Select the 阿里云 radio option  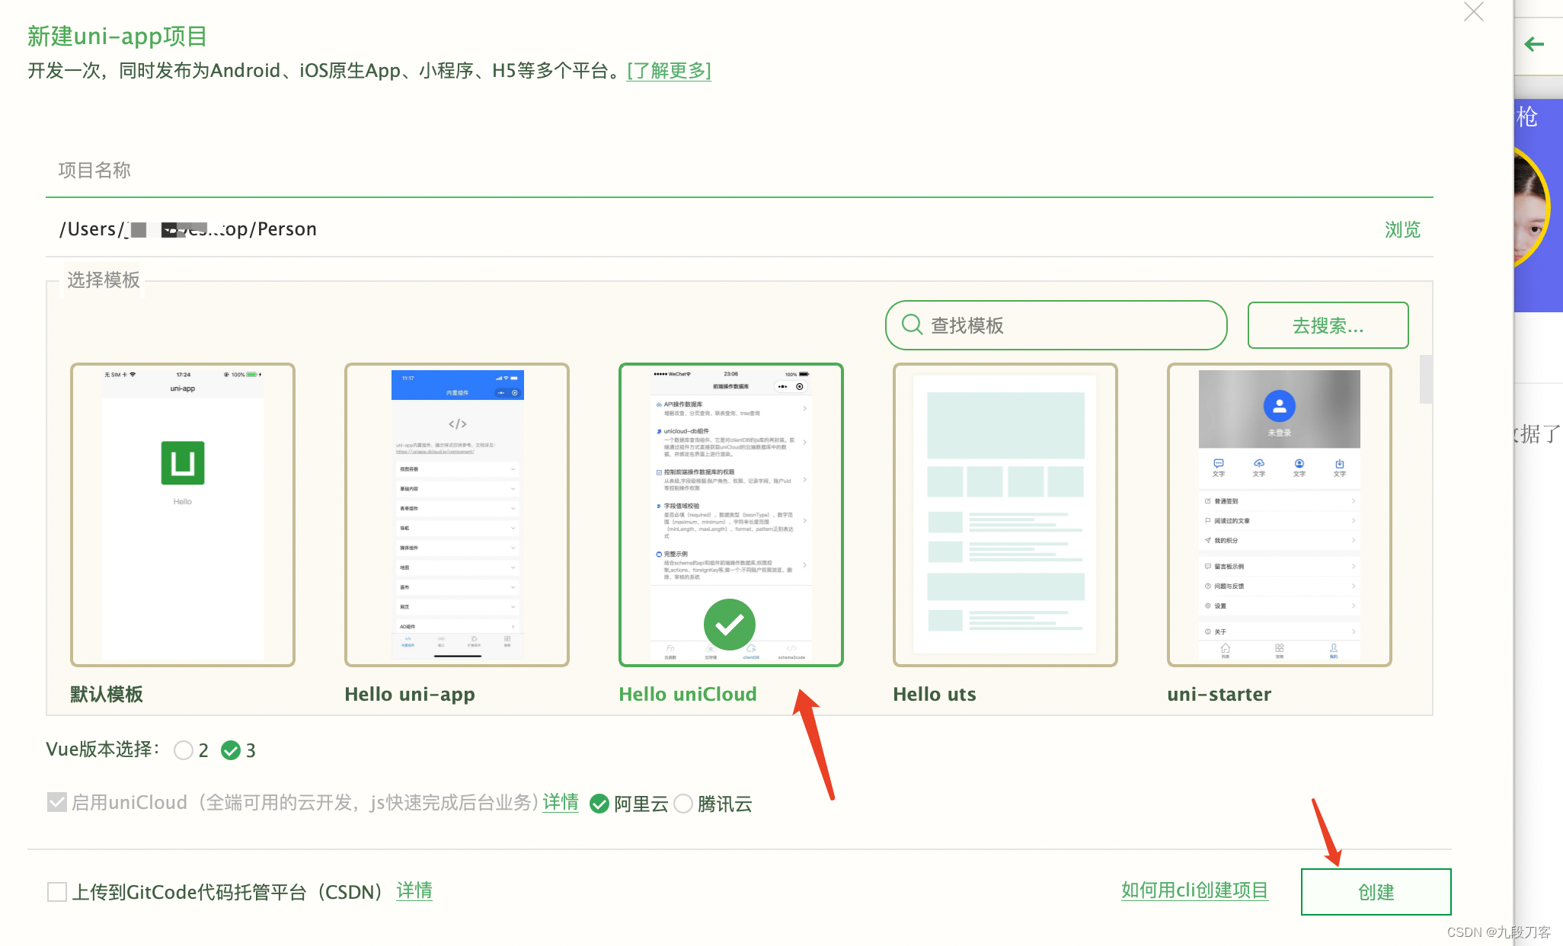[x=599, y=804]
